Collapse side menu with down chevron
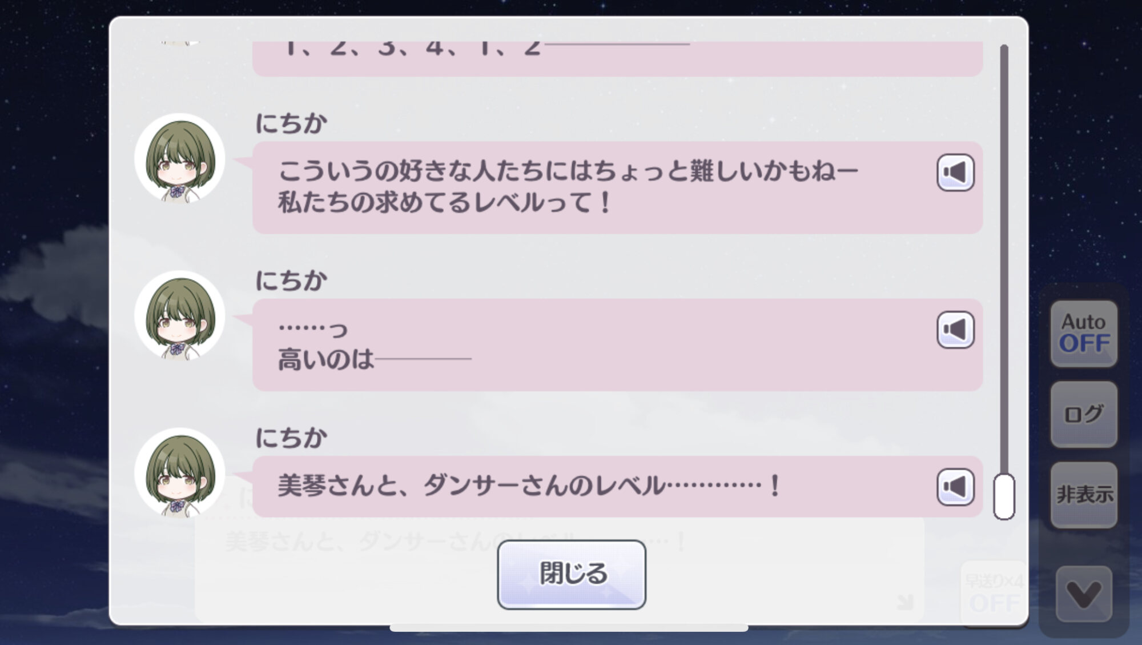Image resolution: width=1142 pixels, height=645 pixels. pos(1084,594)
